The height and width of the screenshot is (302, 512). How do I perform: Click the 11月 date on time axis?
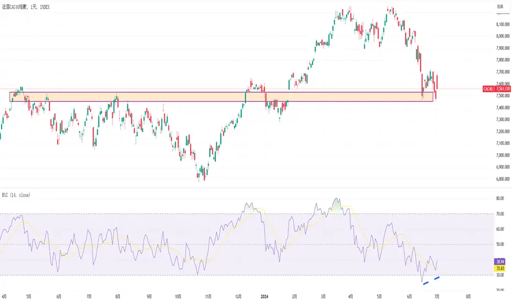point(208,297)
